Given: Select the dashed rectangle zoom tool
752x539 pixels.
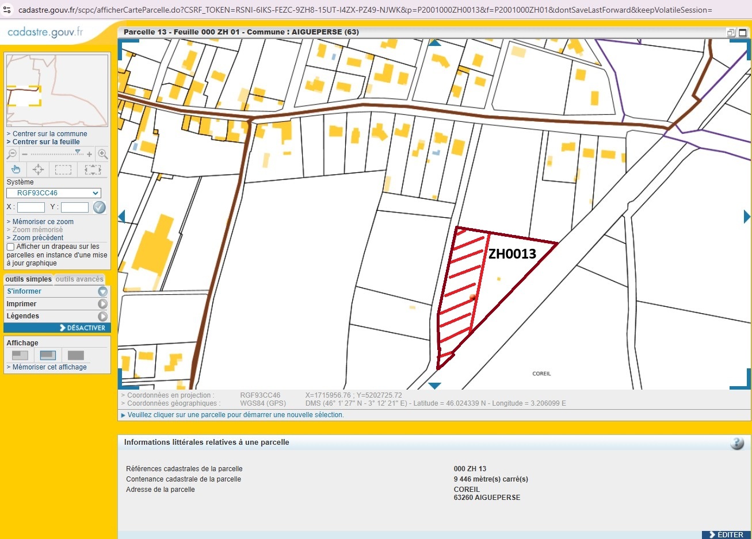Looking at the screenshot, I should click(63, 169).
